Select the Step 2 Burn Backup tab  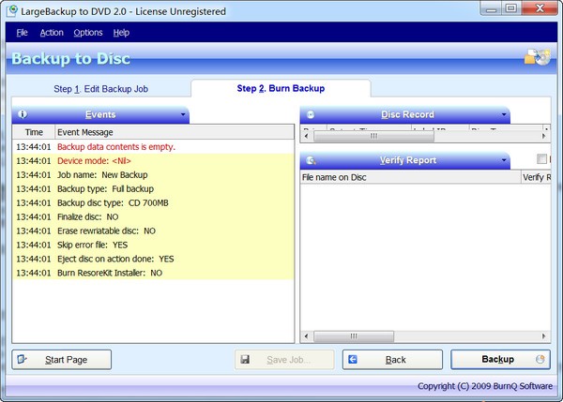281,88
